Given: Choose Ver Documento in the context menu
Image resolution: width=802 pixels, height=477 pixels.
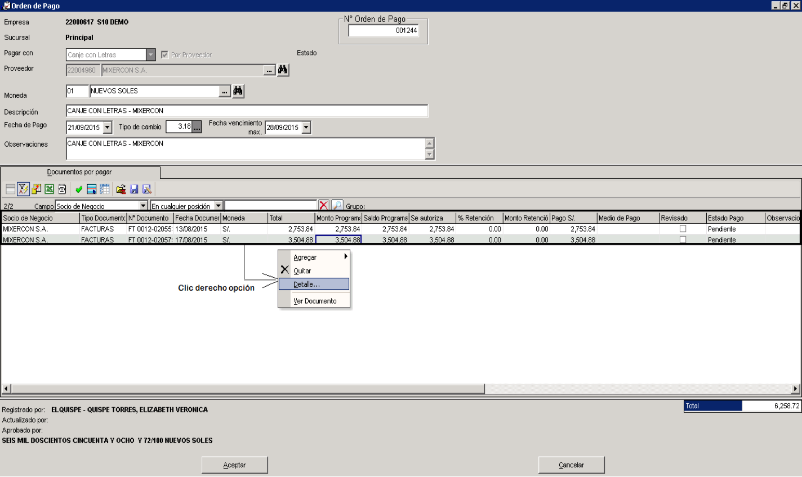Looking at the screenshot, I should [x=314, y=301].
